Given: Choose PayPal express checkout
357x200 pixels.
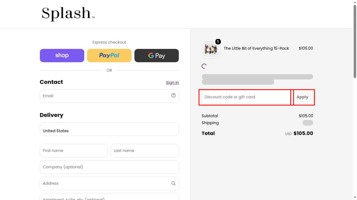Looking at the screenshot, I should (x=109, y=56).
